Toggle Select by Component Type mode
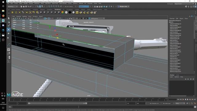 click(42, 6)
